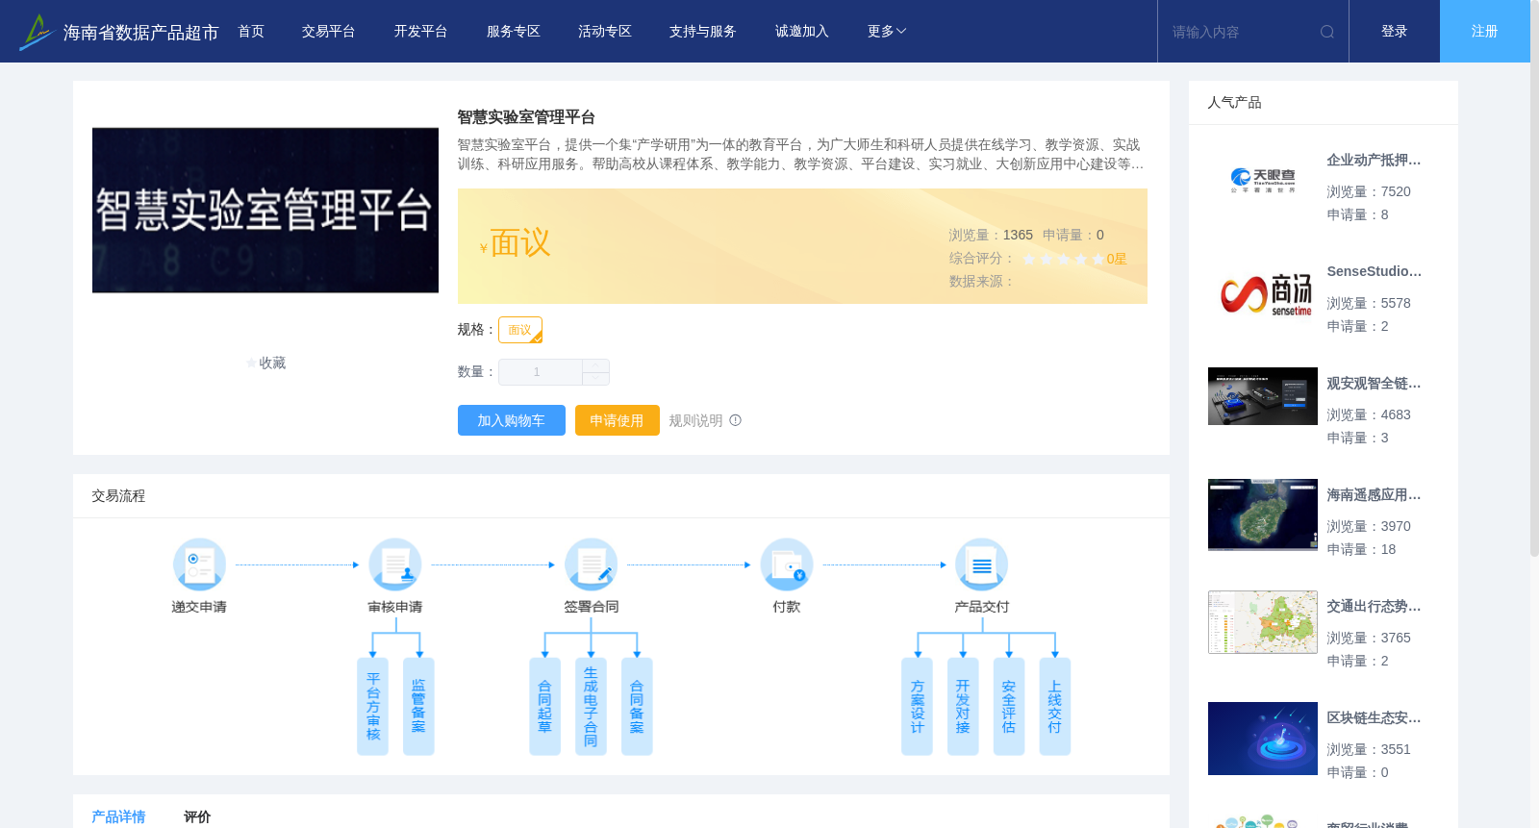Image resolution: width=1539 pixels, height=828 pixels.
Task: Expand the 更多 dropdown menu
Action: [887, 32]
